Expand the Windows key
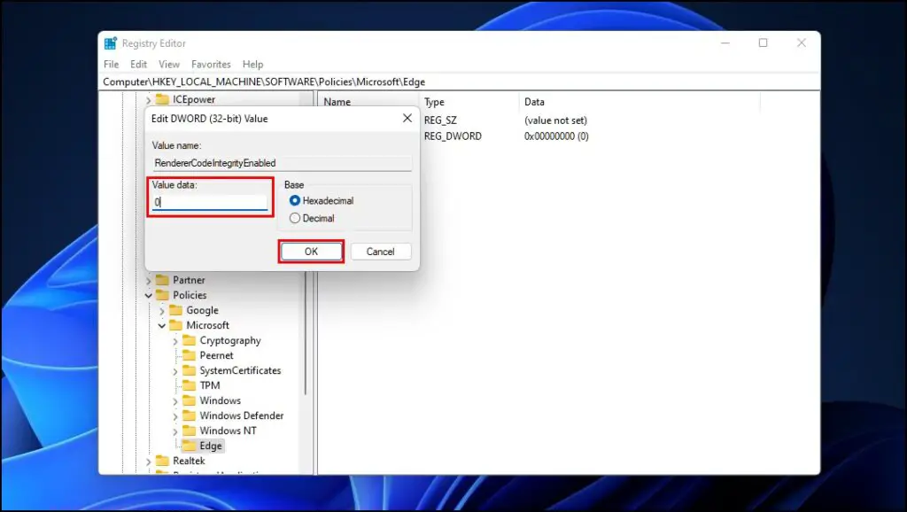 pos(175,401)
